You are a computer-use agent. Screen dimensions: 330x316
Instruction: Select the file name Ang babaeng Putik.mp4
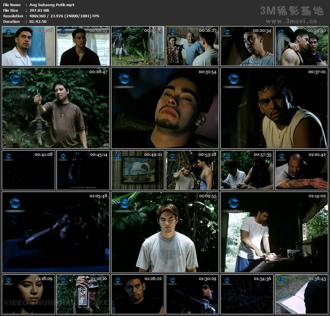[52, 5]
